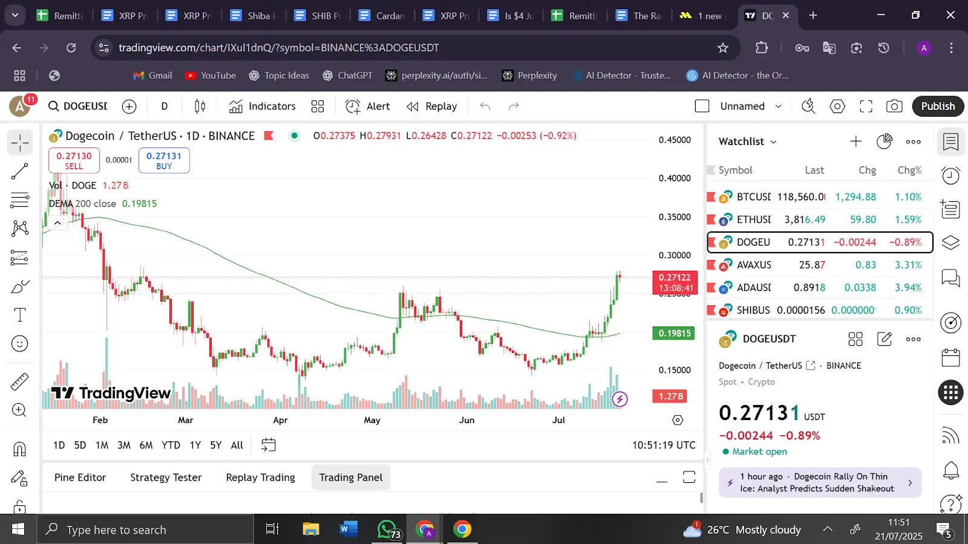Open the chats panel
The image size is (968, 544).
950,278
